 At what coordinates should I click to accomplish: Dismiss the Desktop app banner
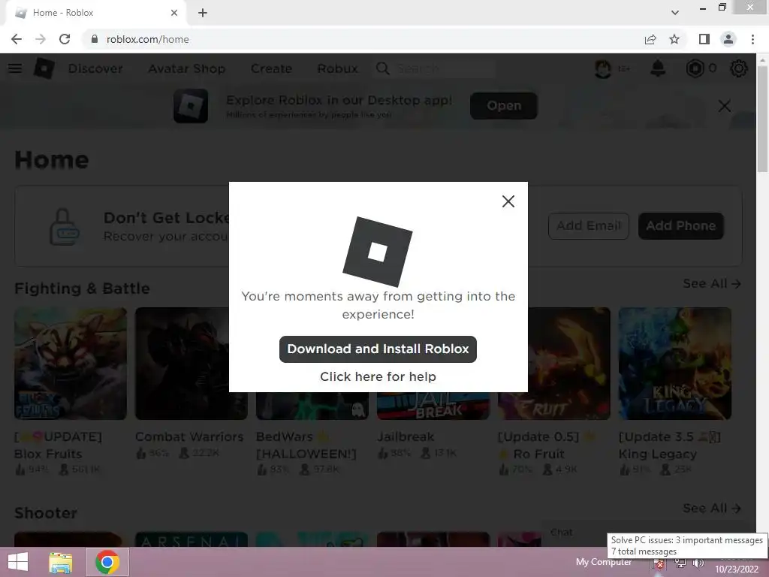tap(725, 105)
